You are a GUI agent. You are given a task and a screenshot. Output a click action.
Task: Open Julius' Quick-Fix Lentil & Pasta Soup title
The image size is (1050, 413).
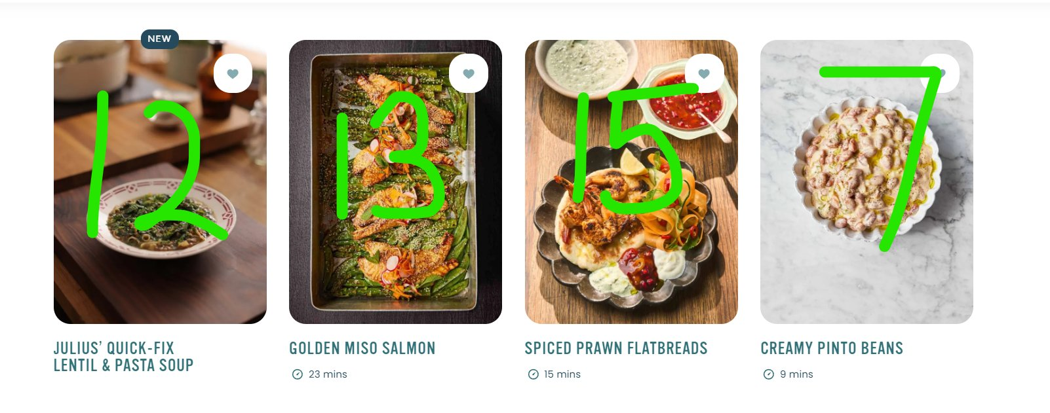point(123,357)
